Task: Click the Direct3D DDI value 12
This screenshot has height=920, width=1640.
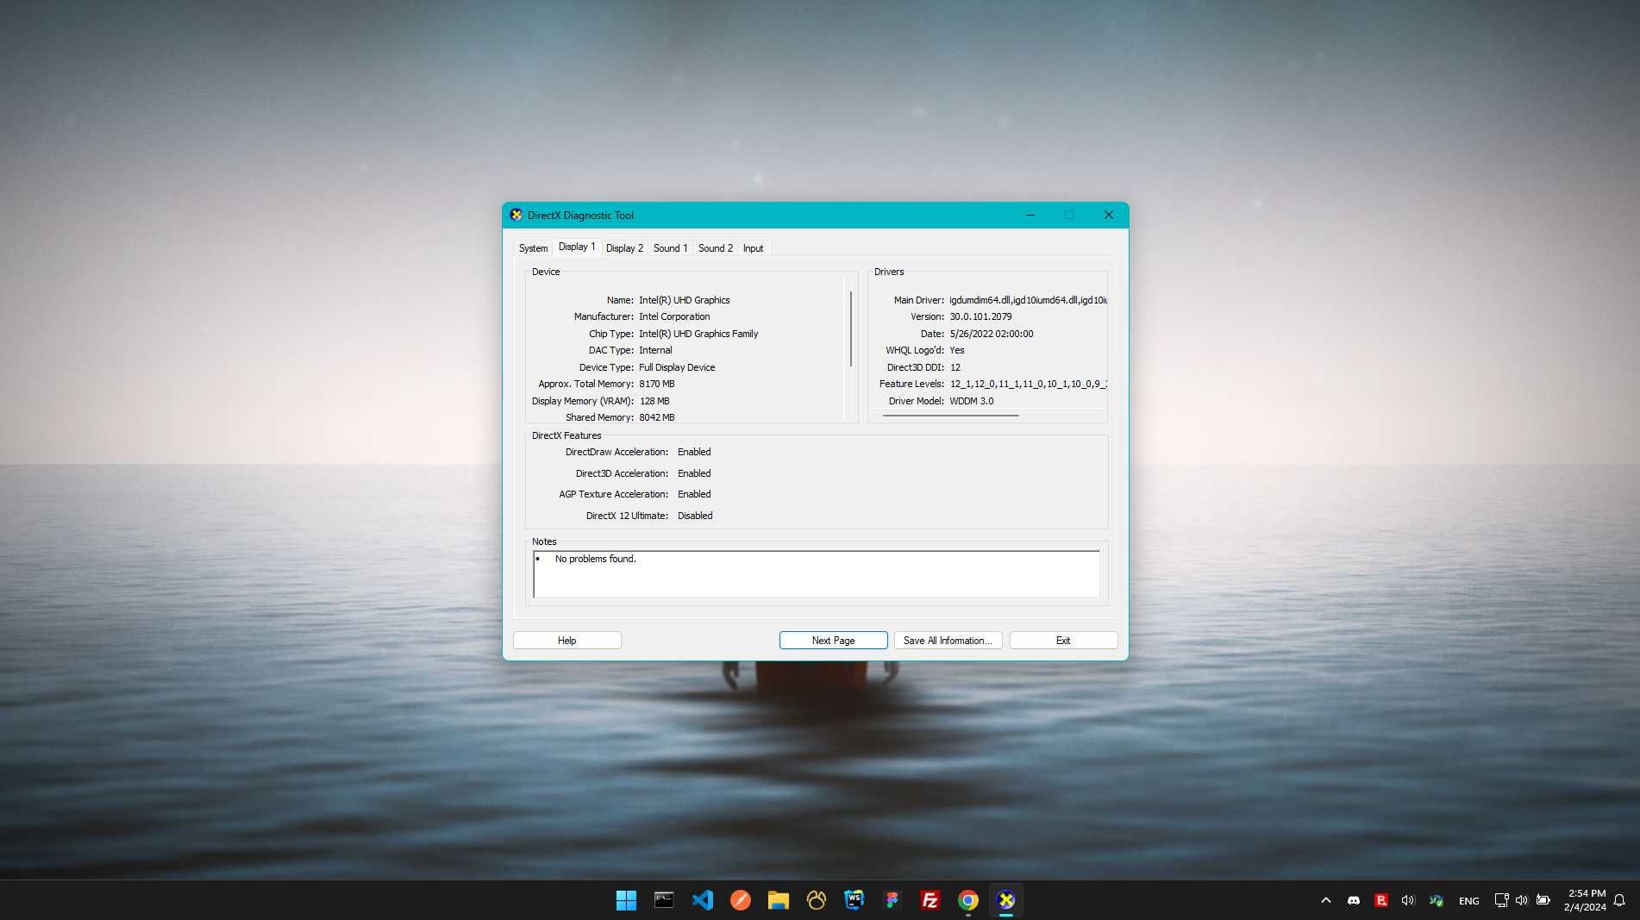Action: click(x=955, y=367)
